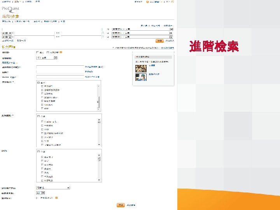Tick the first item checkbox in the document type list
The height and width of the screenshot is (210, 280).
[42, 122]
